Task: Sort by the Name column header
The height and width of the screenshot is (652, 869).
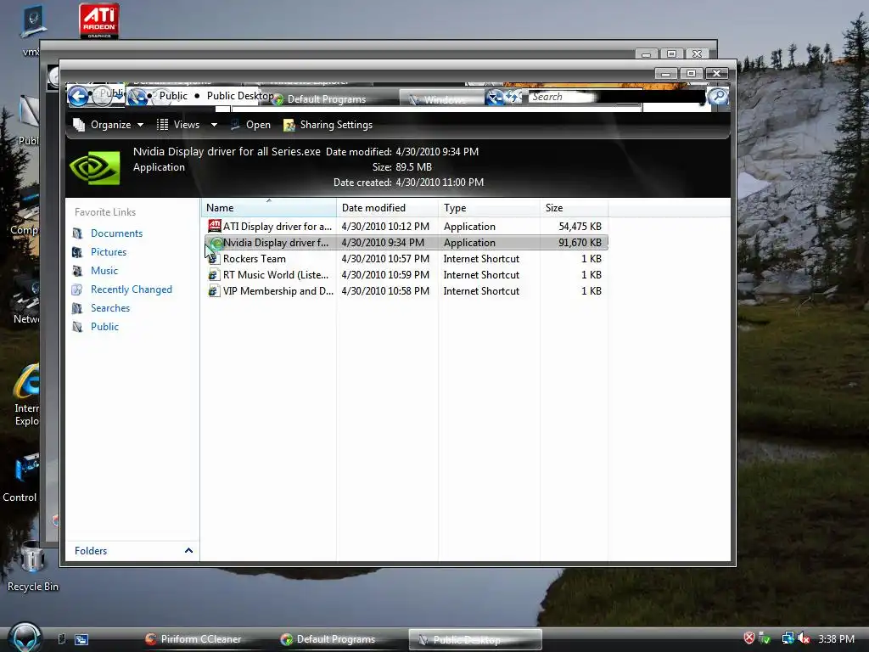Action: click(269, 208)
